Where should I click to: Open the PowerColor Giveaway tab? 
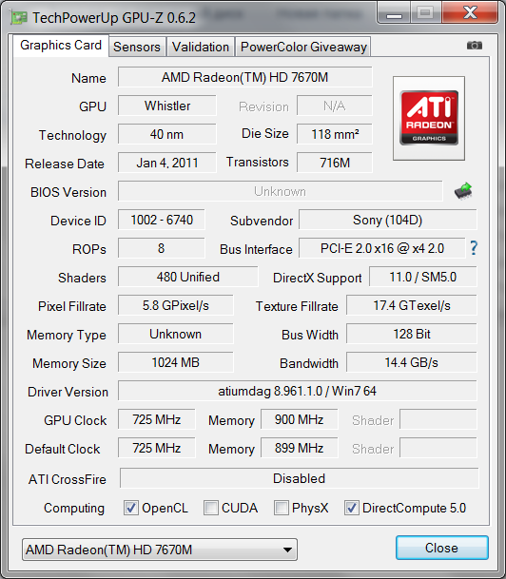point(303,47)
